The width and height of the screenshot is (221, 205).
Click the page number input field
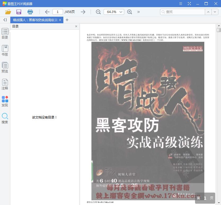click(x=58, y=12)
